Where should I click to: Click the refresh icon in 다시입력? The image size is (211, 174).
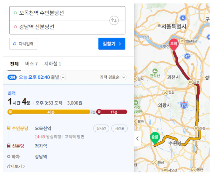[14, 44]
